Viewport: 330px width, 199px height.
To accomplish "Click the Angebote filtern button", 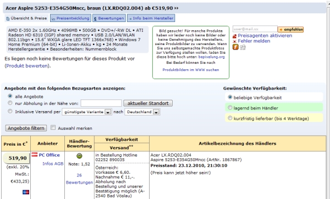I will [26, 128].
